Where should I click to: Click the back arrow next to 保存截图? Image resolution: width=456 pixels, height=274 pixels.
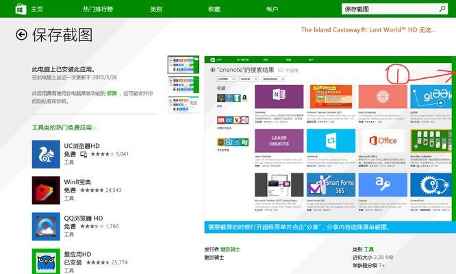(x=21, y=35)
